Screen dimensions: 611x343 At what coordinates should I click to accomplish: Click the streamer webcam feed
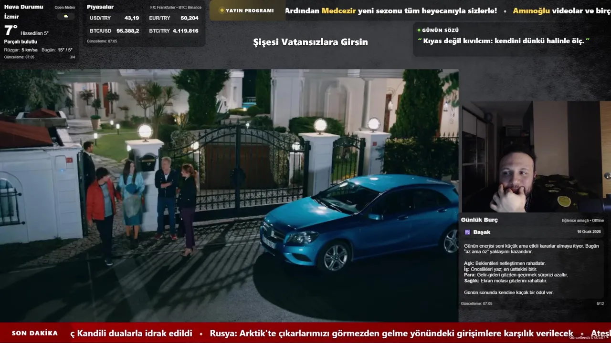coord(537,156)
